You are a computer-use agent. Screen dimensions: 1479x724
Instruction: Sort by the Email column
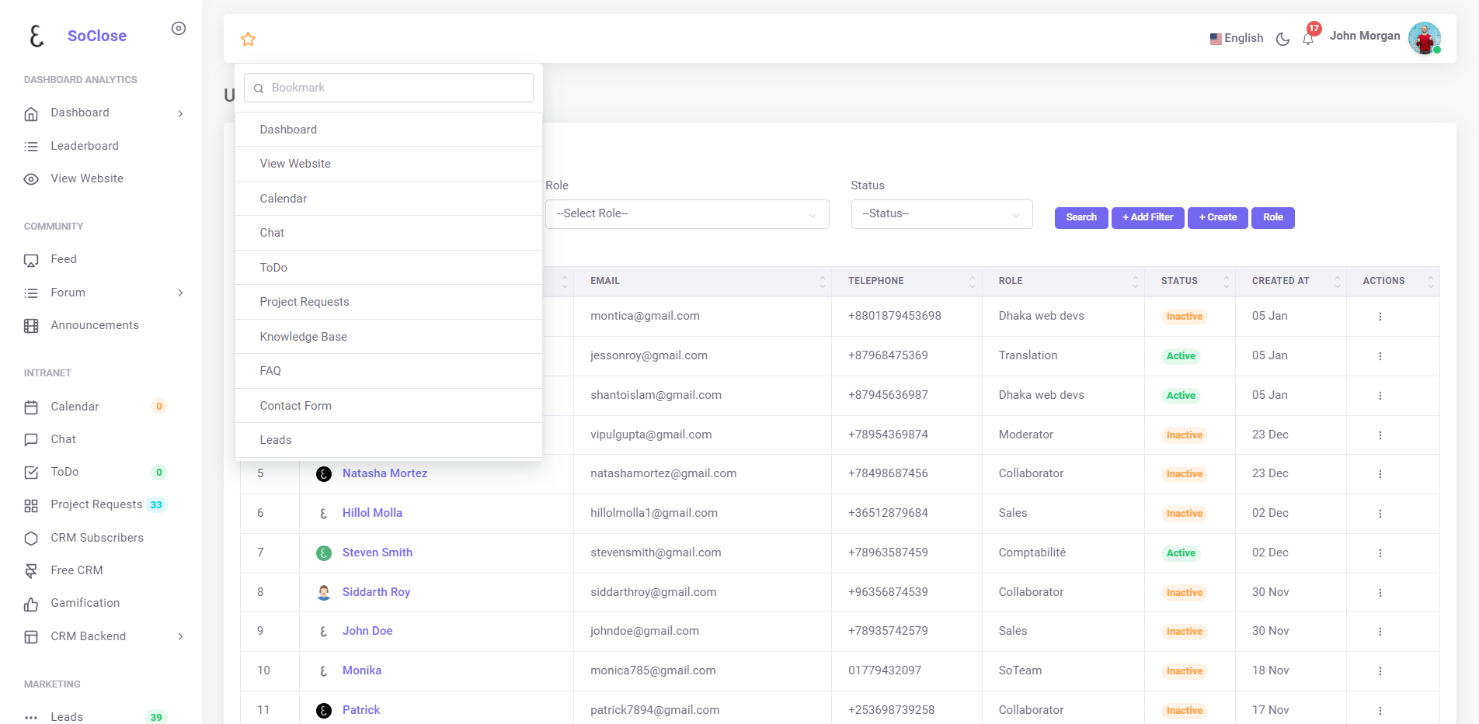pyautogui.click(x=702, y=282)
